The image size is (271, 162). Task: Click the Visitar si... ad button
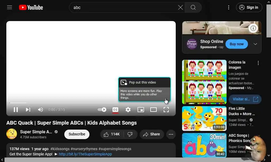coord(245,99)
